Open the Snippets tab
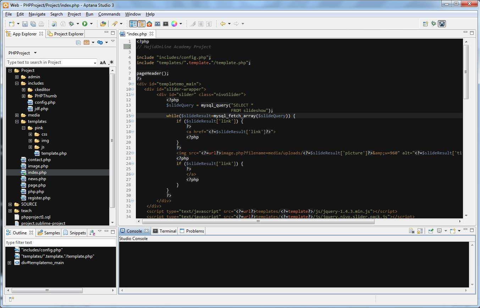 75,233
